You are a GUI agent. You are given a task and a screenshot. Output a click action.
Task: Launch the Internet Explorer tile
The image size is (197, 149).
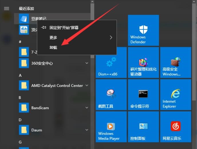176,95
